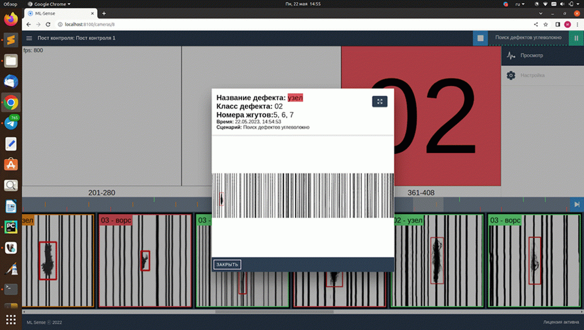Image resolution: width=584 pixels, height=330 pixels.
Task: Open LibreOffice Writer from the dock
Action: [x=11, y=206]
